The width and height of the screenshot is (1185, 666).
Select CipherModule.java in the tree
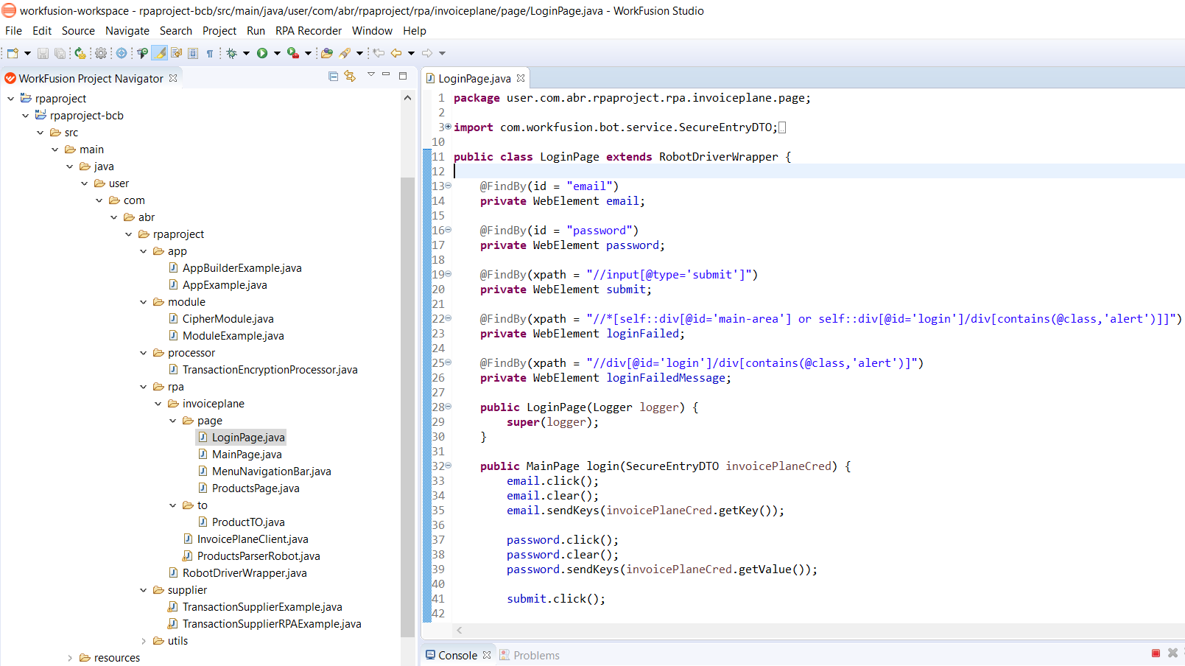(228, 319)
